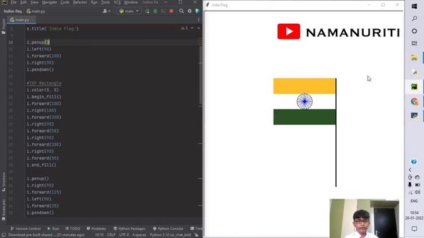Open File Explorer from taskbar
The width and height of the screenshot is (424, 238).
coord(414,58)
